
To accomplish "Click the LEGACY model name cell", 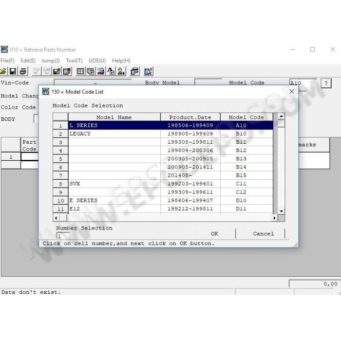I will point(114,134).
